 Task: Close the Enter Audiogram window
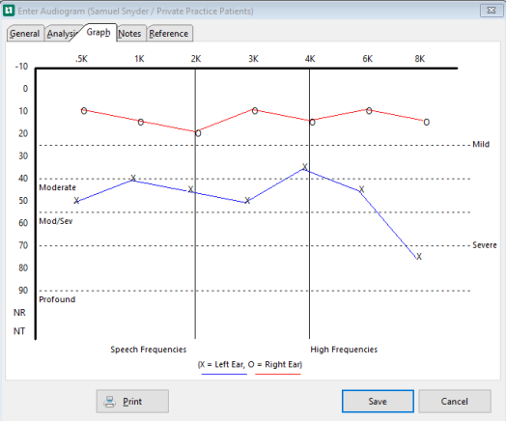[x=492, y=11]
